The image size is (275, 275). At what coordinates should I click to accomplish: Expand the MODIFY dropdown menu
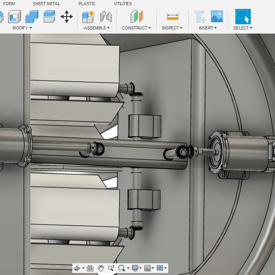pos(22,28)
